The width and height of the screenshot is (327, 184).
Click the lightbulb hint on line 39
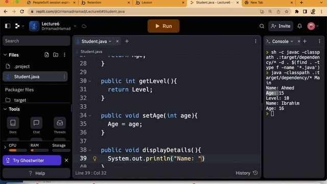point(95,158)
